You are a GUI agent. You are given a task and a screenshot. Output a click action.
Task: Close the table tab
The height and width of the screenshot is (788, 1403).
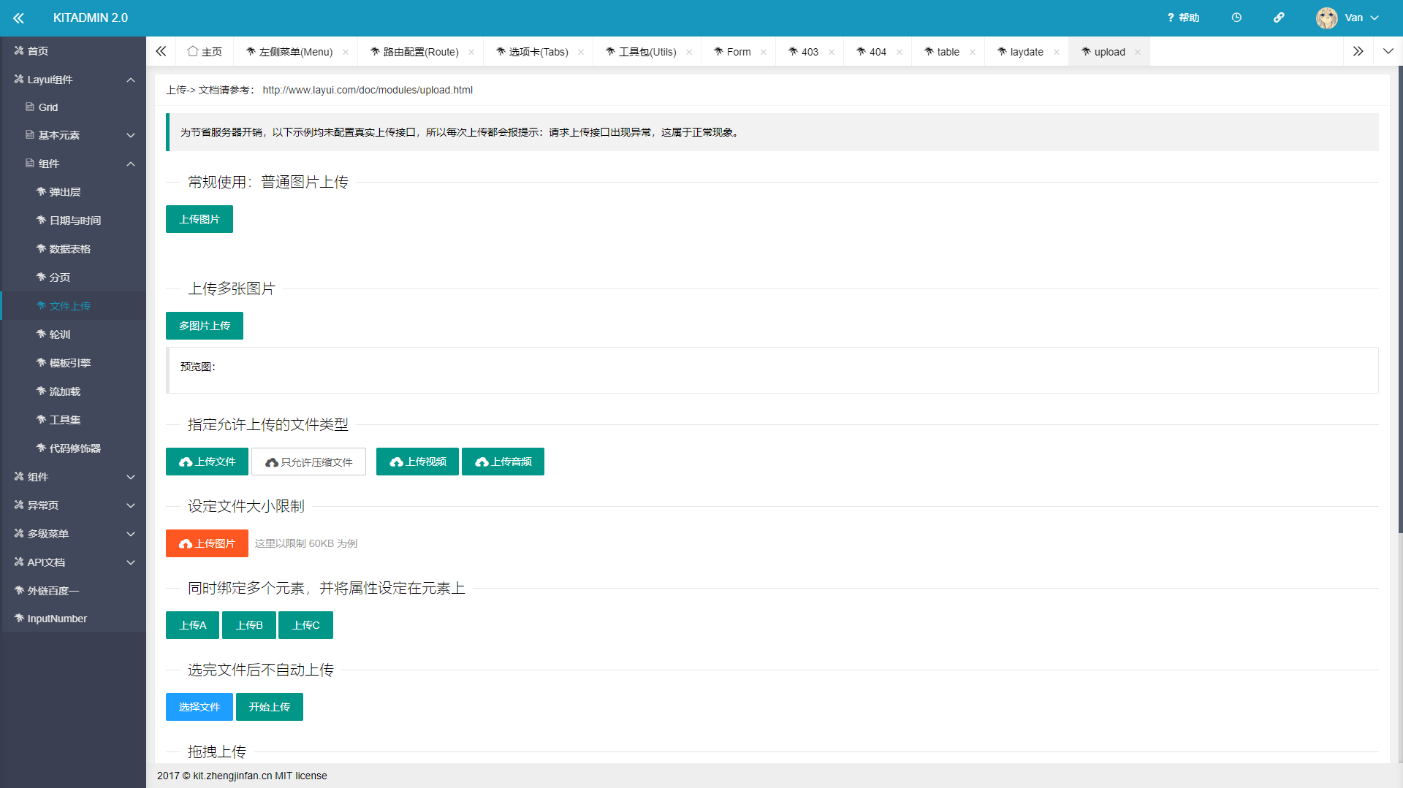point(973,52)
